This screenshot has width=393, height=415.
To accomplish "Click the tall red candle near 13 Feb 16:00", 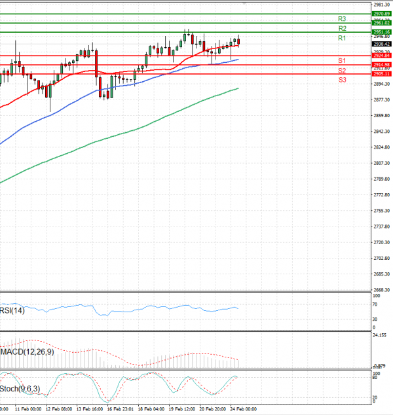I will pyautogui.click(x=96, y=63).
